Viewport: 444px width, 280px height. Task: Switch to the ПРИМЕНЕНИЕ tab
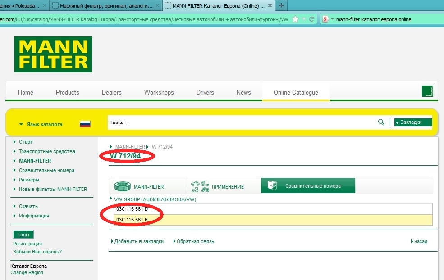[x=223, y=186]
